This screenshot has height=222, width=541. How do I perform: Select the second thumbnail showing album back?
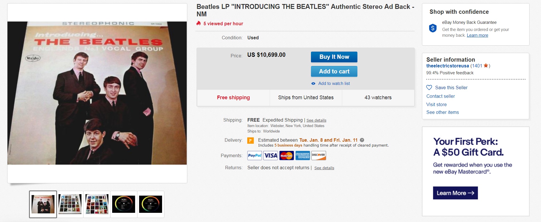(70, 204)
